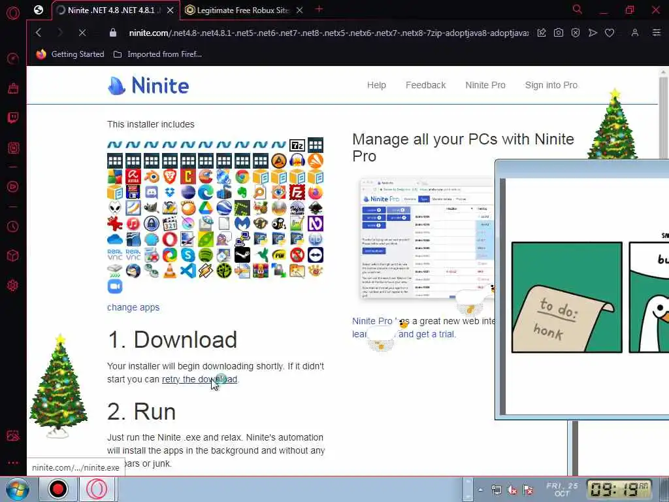The image size is (669, 502).
Task: Switch to Legitimate Free Robux Site tab
Action: coord(244,10)
